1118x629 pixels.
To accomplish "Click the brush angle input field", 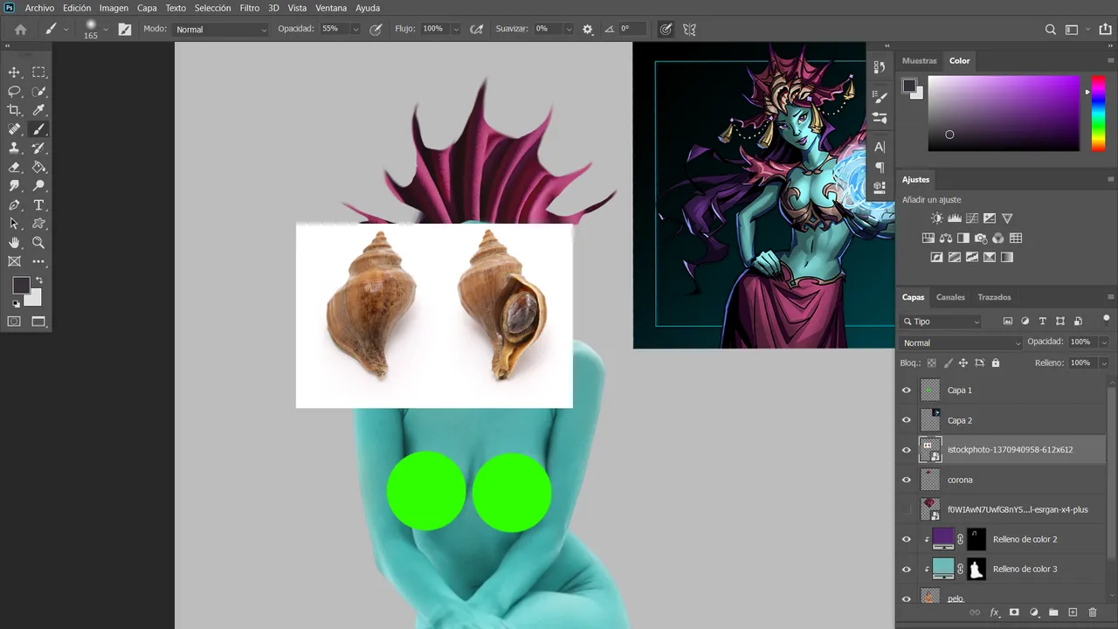I will pyautogui.click(x=632, y=30).
